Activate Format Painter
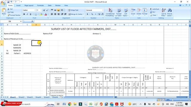 [x=14, y=15]
